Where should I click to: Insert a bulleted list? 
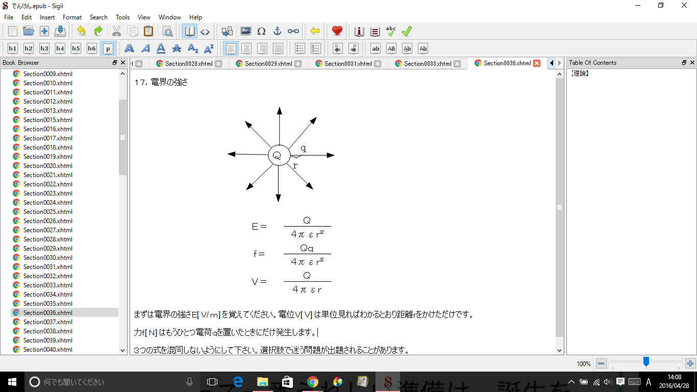click(300, 48)
